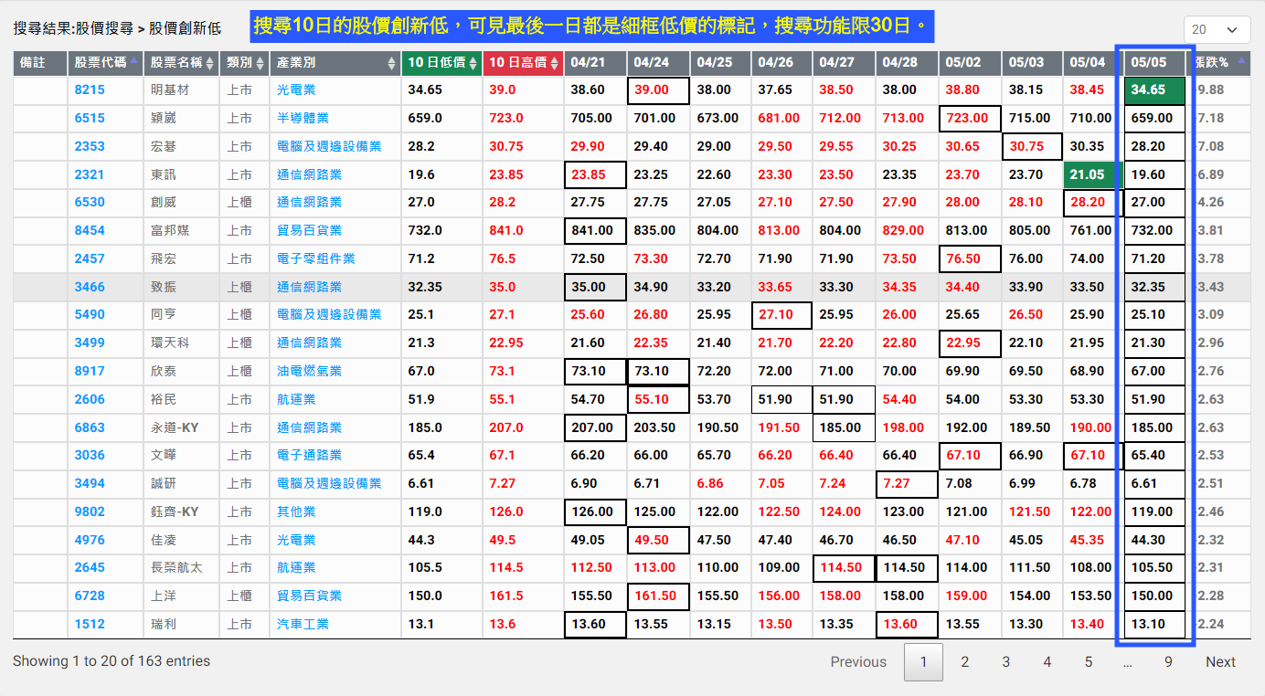This screenshot has width=1265, height=696.
Task: Open stock code 6863 link
Action: click(90, 427)
